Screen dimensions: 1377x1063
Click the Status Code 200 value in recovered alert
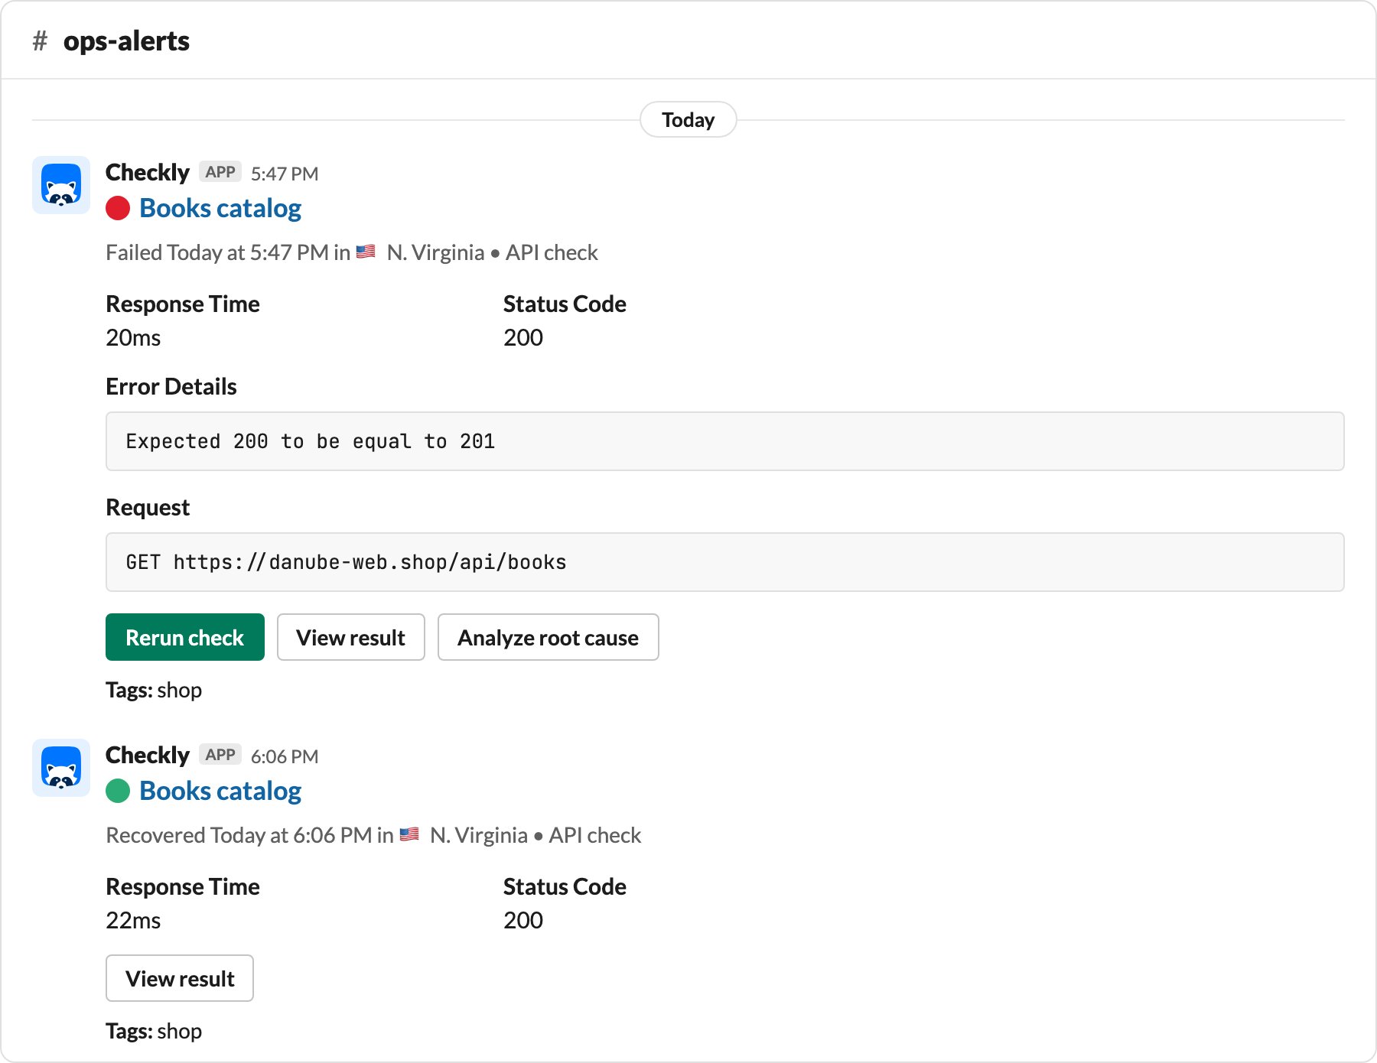point(523,920)
